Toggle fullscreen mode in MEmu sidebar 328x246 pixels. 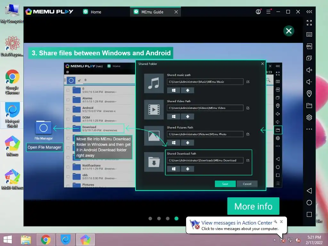[309, 23]
